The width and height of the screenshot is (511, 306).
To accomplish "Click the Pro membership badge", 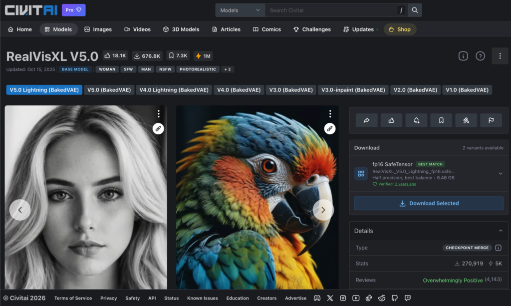I will 74,10.
